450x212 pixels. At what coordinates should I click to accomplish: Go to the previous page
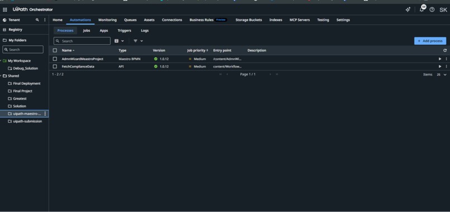pos(227,74)
